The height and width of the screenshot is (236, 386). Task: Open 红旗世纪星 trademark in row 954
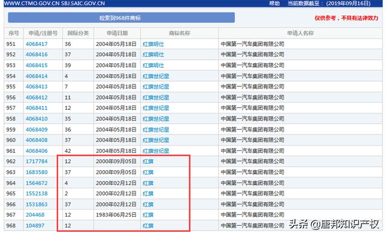(x=156, y=76)
